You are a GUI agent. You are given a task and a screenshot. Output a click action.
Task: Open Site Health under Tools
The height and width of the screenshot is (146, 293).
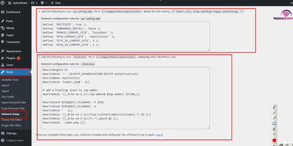click(x=8, y=97)
